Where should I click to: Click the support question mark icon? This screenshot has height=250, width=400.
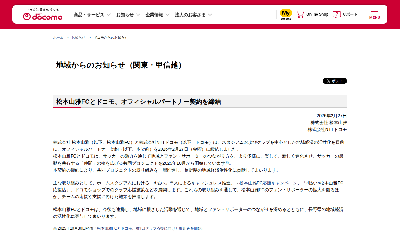(337, 14)
